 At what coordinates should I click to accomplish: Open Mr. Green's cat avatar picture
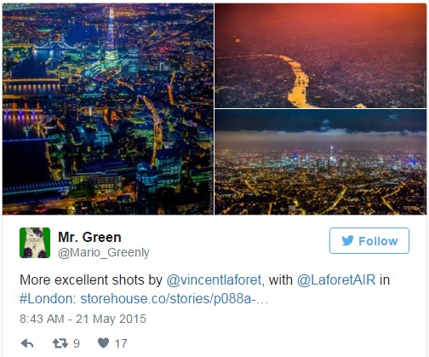[x=35, y=243]
